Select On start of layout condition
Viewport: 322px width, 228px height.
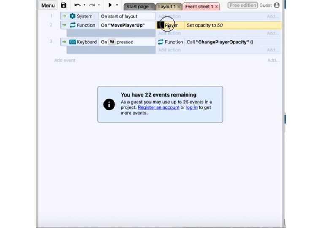coord(127,16)
